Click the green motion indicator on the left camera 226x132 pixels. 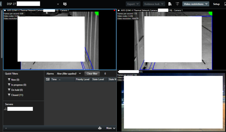(97, 13)
